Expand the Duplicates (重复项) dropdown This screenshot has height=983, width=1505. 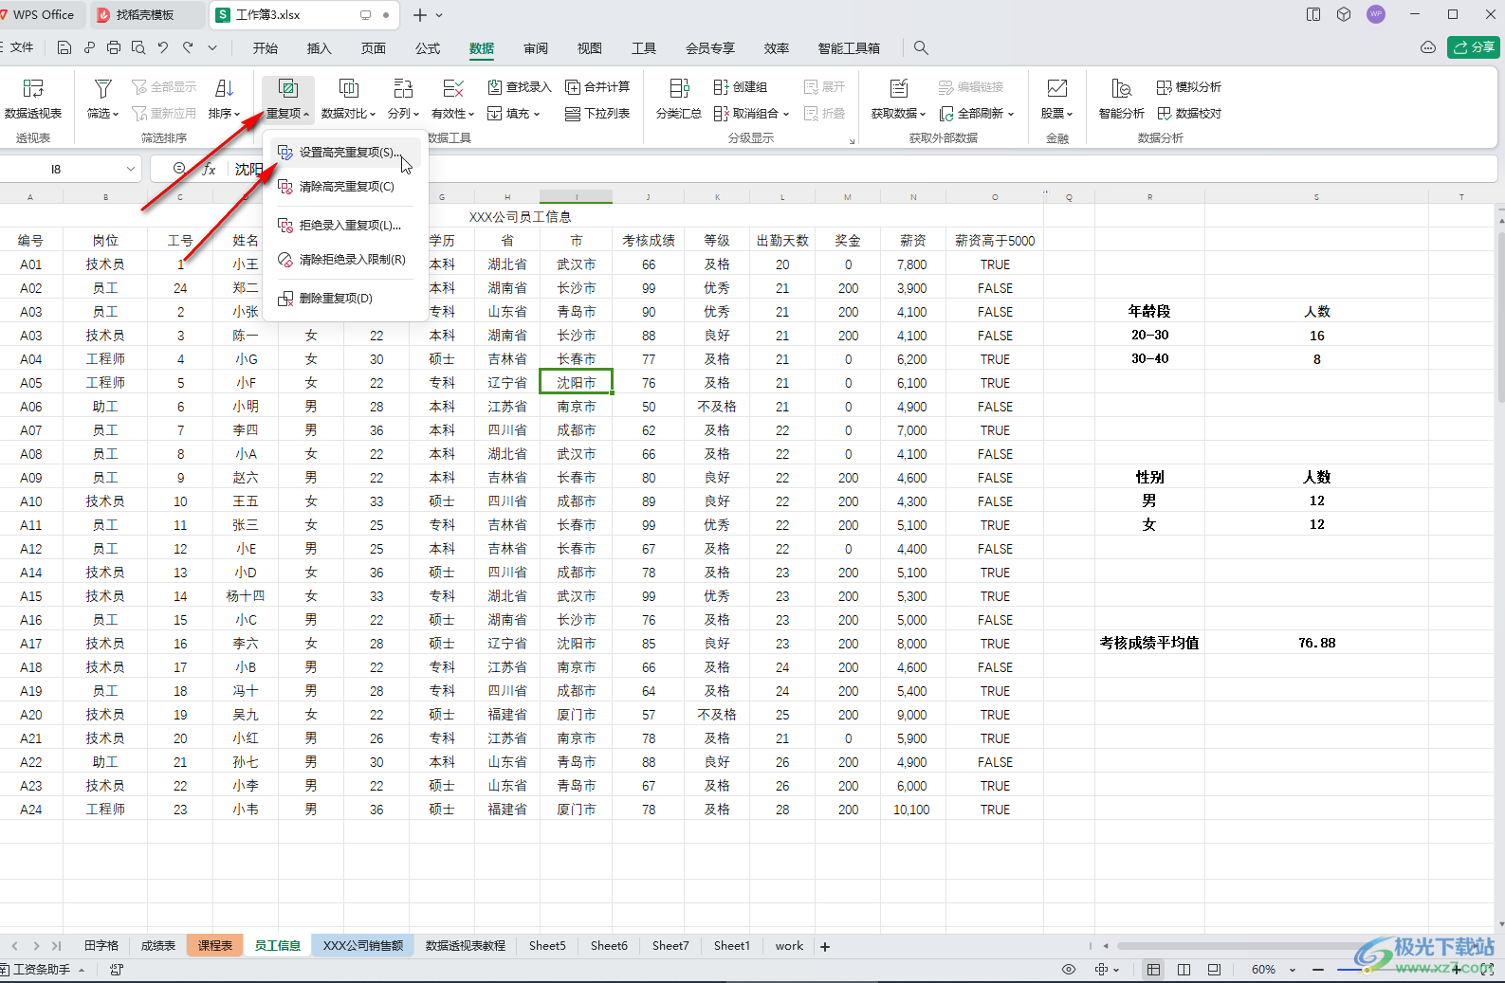pyautogui.click(x=287, y=114)
